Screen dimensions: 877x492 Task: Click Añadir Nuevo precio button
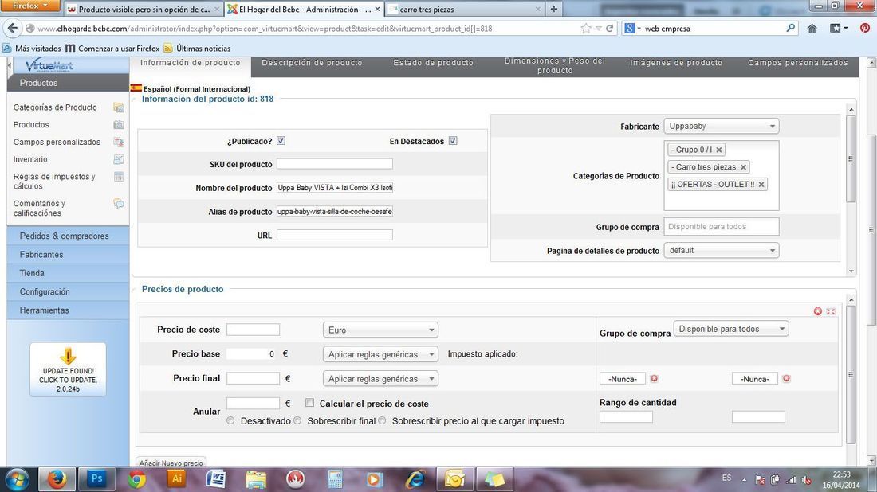tap(171, 463)
